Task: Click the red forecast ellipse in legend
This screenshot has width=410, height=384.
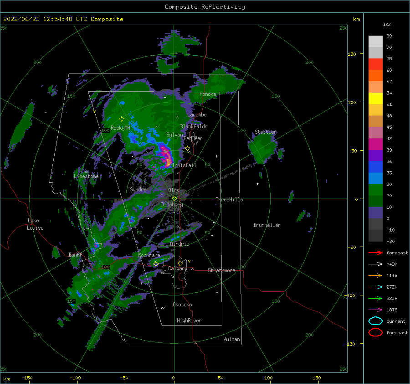Action: [375, 332]
